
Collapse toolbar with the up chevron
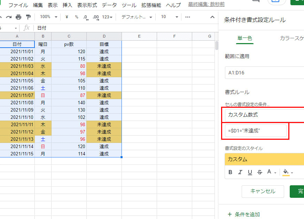click(x=212, y=17)
